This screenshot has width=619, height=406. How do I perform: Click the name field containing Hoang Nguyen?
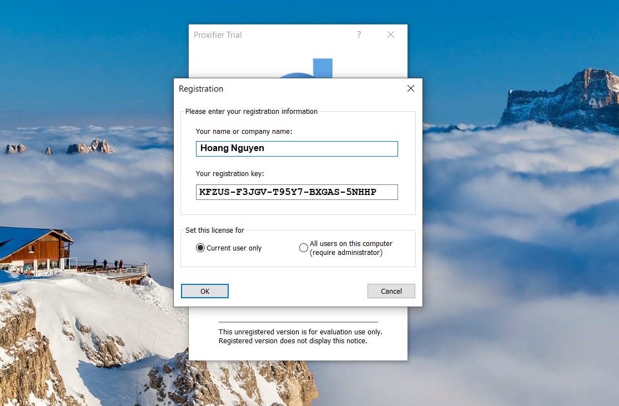pyautogui.click(x=296, y=149)
